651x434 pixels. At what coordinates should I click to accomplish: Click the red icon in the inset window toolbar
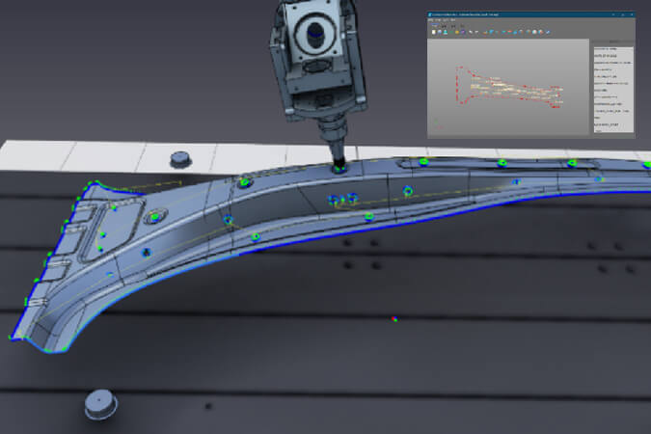[x=509, y=32]
